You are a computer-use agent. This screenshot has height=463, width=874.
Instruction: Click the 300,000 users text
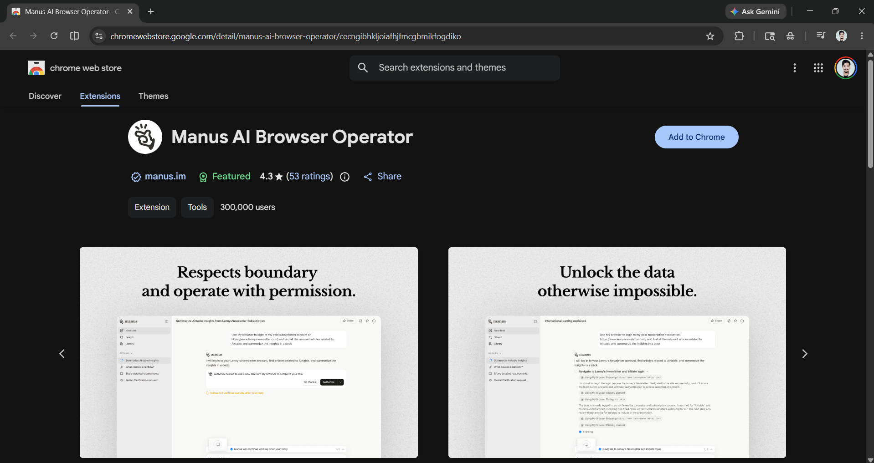pos(248,207)
